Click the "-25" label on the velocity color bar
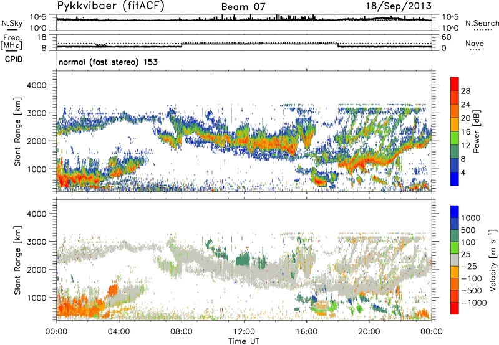 pyautogui.click(x=470, y=267)
